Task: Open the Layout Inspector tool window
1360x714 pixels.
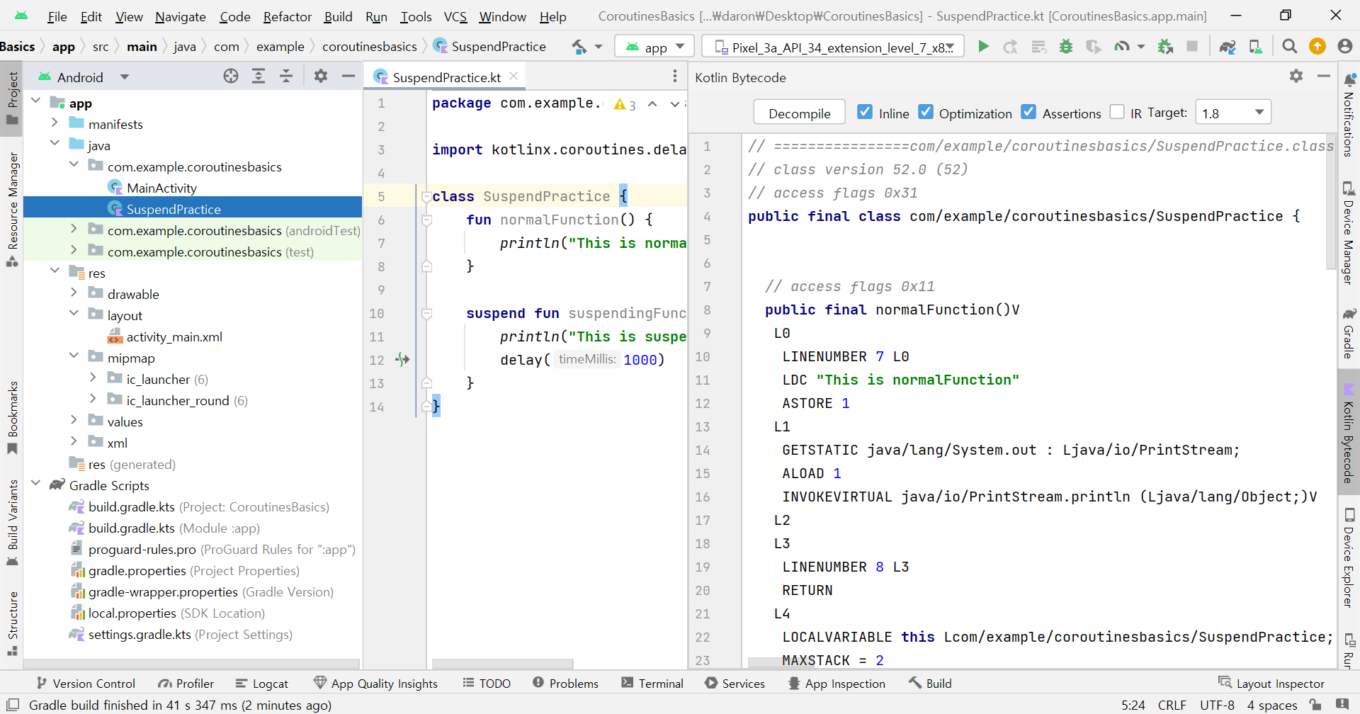Action: click(x=1271, y=683)
